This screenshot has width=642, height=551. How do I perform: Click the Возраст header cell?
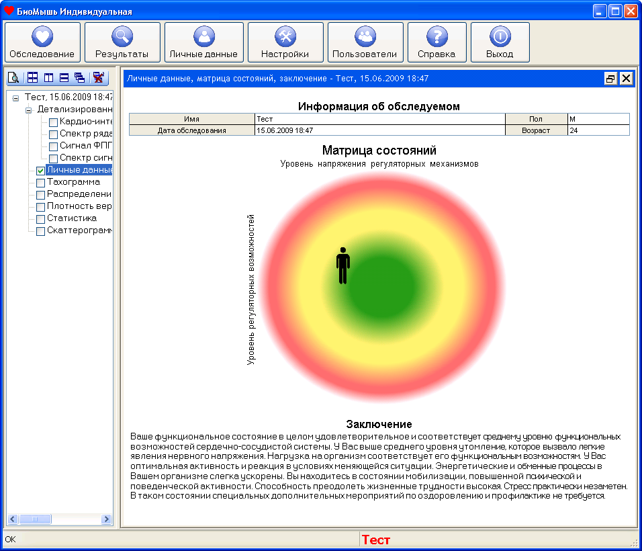[x=537, y=130]
